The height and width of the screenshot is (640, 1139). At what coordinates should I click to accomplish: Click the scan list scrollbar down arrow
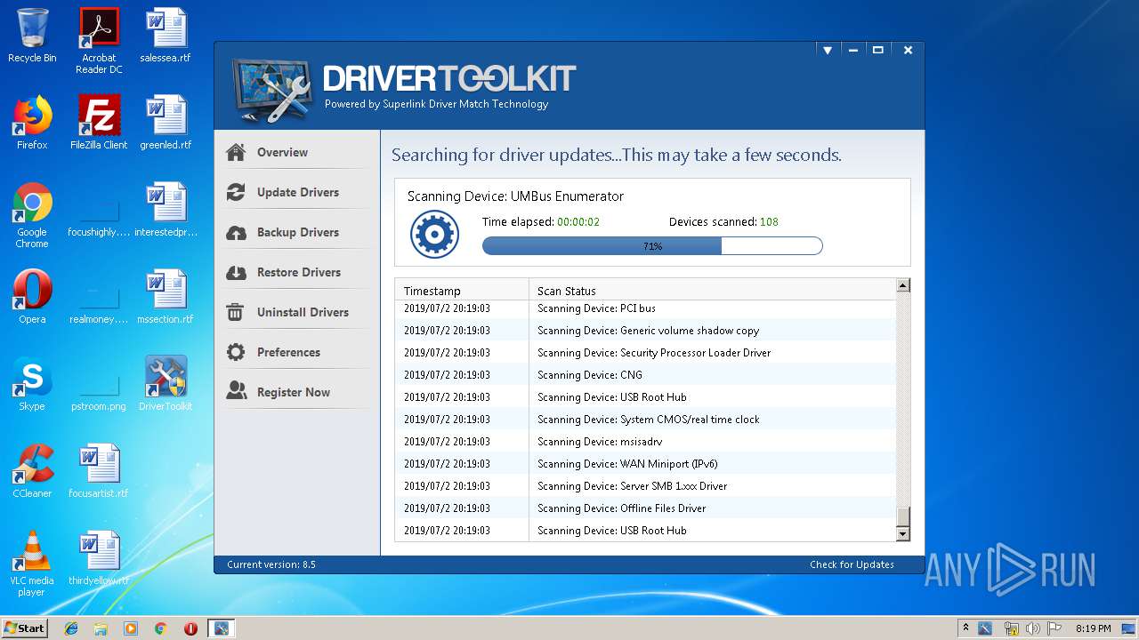coord(903,533)
